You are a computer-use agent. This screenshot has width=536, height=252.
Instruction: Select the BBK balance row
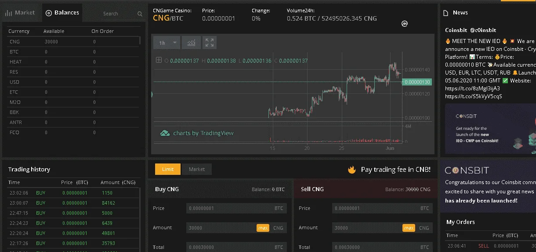click(73, 112)
